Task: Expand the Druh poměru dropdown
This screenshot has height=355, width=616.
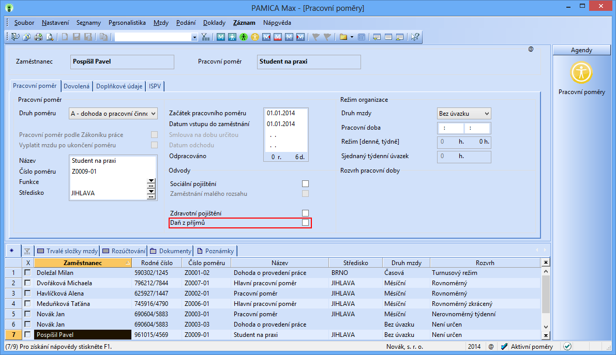Action: pyautogui.click(x=153, y=114)
